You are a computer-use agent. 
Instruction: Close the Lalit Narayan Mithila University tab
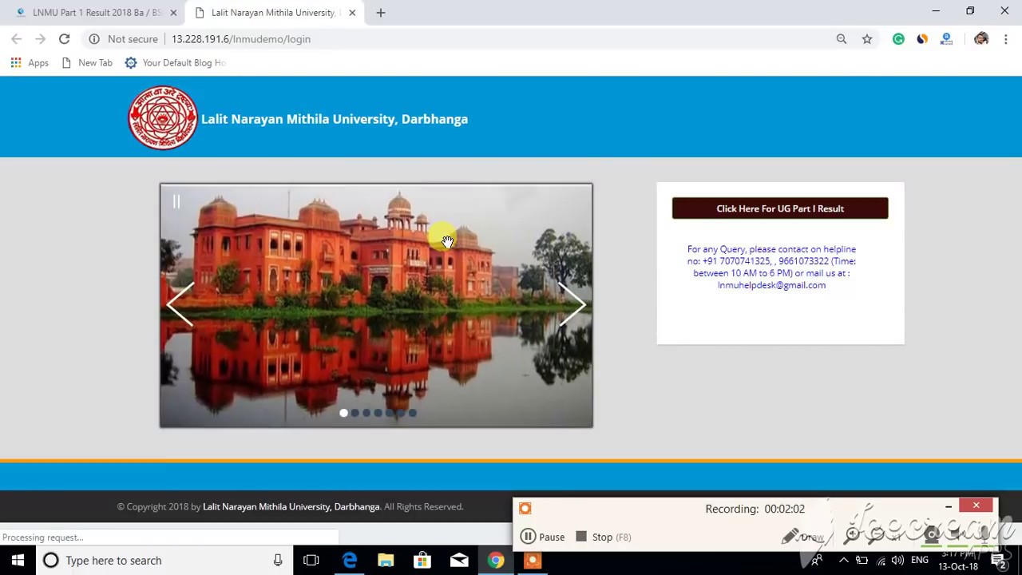[352, 13]
